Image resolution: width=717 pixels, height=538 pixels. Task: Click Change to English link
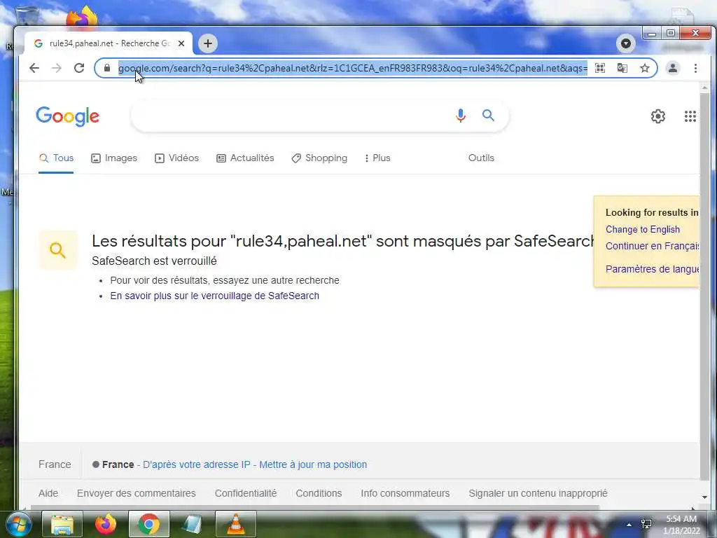point(643,229)
